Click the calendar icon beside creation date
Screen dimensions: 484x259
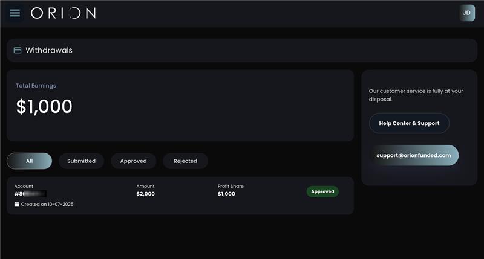[17, 205]
